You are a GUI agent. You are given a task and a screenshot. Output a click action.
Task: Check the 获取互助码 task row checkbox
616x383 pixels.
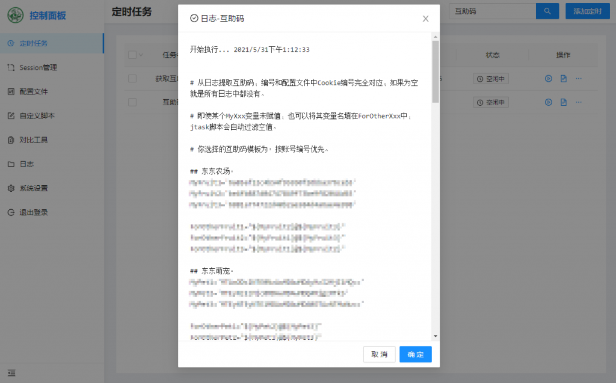[x=132, y=79]
